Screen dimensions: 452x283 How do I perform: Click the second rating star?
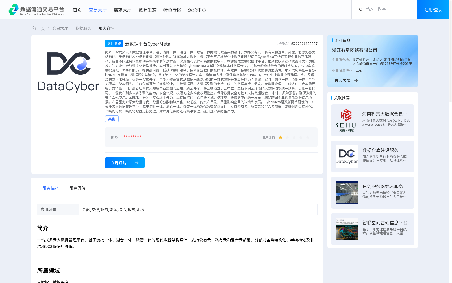[x=287, y=137]
